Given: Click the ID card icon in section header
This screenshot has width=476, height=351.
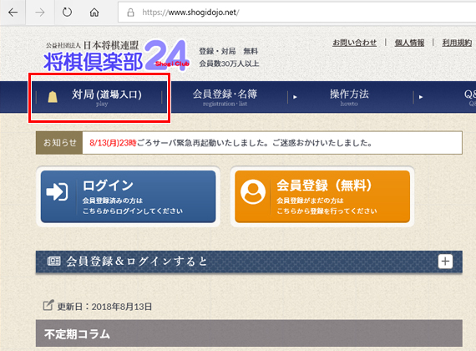Looking at the screenshot, I should click(53, 261).
